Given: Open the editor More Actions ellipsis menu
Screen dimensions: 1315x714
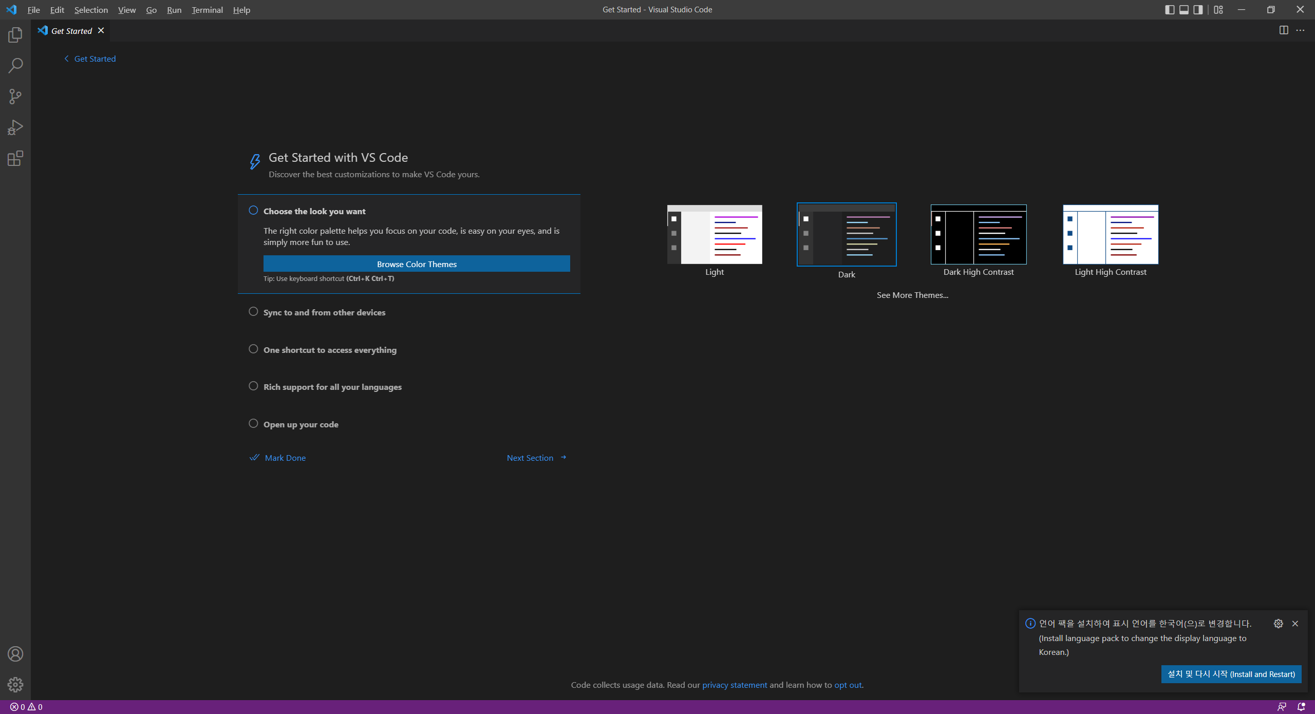Looking at the screenshot, I should click(x=1300, y=30).
